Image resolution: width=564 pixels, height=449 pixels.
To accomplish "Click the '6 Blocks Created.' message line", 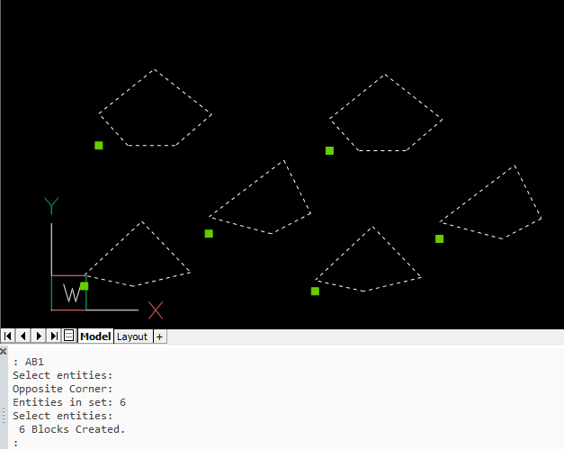I will coord(72,429).
